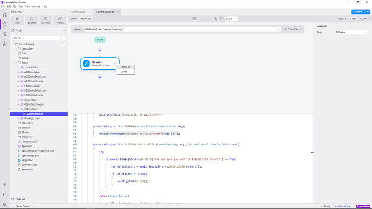
Task: Zoom out the method canvas
Action: [216, 19]
